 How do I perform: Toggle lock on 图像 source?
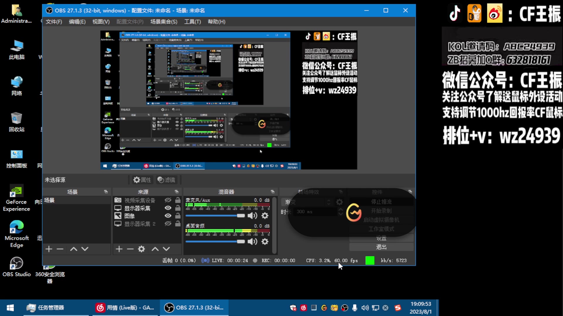point(178,216)
